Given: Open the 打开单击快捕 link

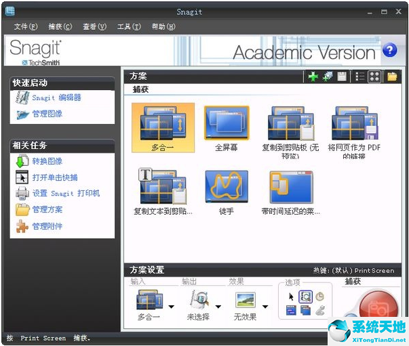Looking at the screenshot, I should click(x=55, y=177).
